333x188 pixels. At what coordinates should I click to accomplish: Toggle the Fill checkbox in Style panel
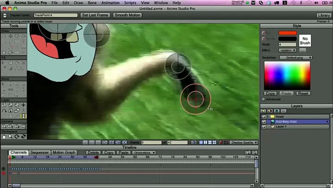(x=264, y=33)
